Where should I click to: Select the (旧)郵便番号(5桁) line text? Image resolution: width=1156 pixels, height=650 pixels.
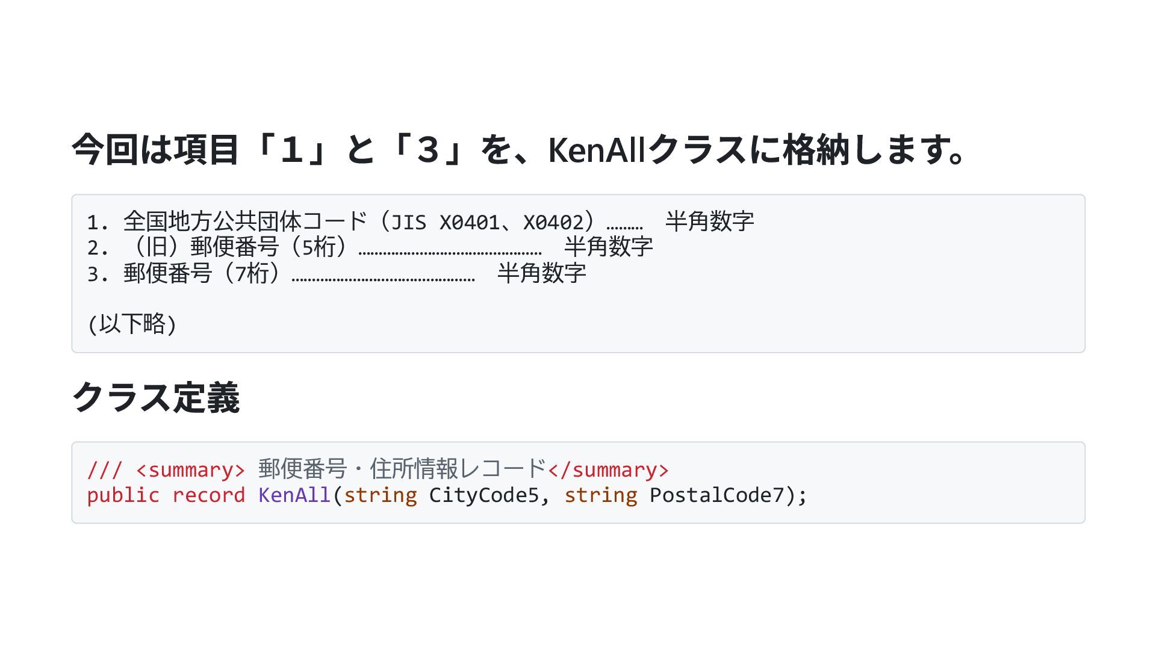click(241, 247)
